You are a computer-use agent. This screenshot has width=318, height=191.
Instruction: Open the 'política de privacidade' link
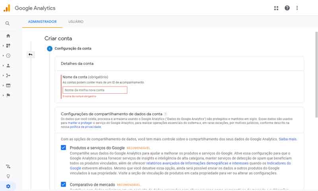coord(85,127)
